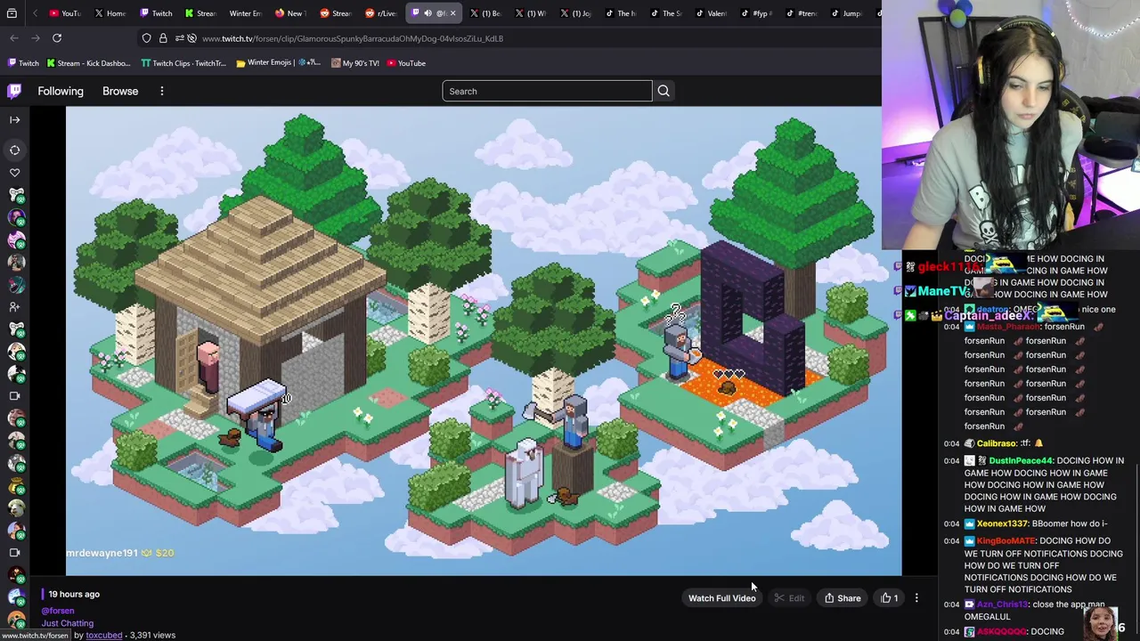Focus the Twitch Search field
Screen dimensions: 1140x641
coord(547,91)
